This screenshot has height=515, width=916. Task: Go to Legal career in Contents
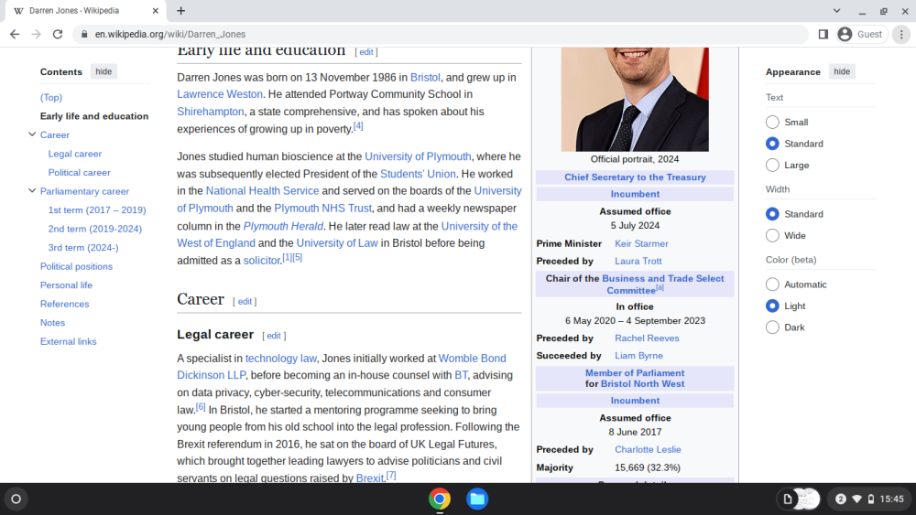pos(75,154)
